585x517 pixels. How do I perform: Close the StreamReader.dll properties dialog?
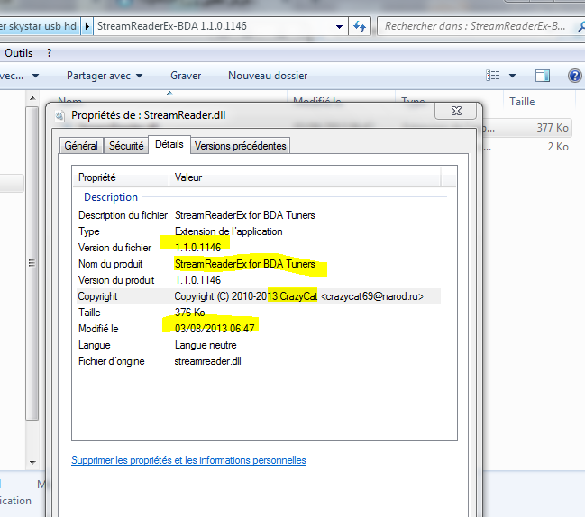click(457, 114)
